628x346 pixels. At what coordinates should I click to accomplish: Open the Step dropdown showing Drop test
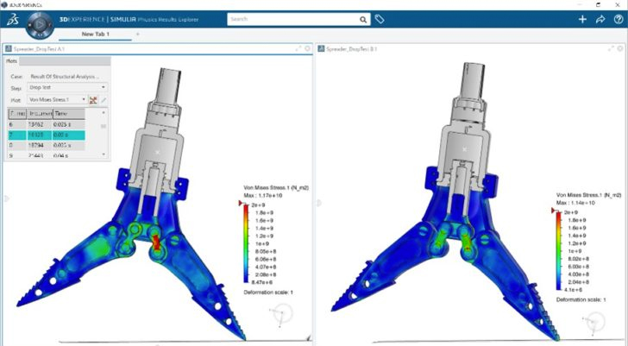point(67,87)
